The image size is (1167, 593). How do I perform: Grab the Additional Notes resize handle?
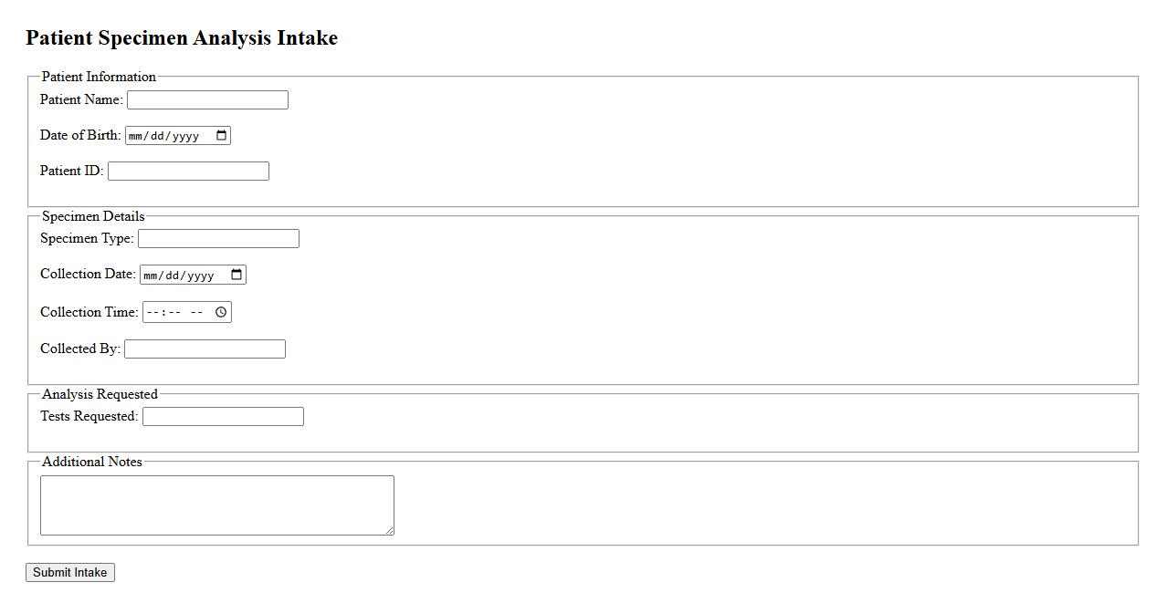pos(390,531)
